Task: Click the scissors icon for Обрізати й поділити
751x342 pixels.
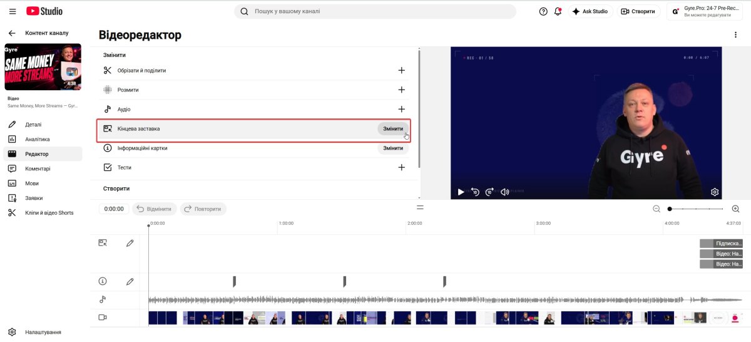Action: coord(108,70)
